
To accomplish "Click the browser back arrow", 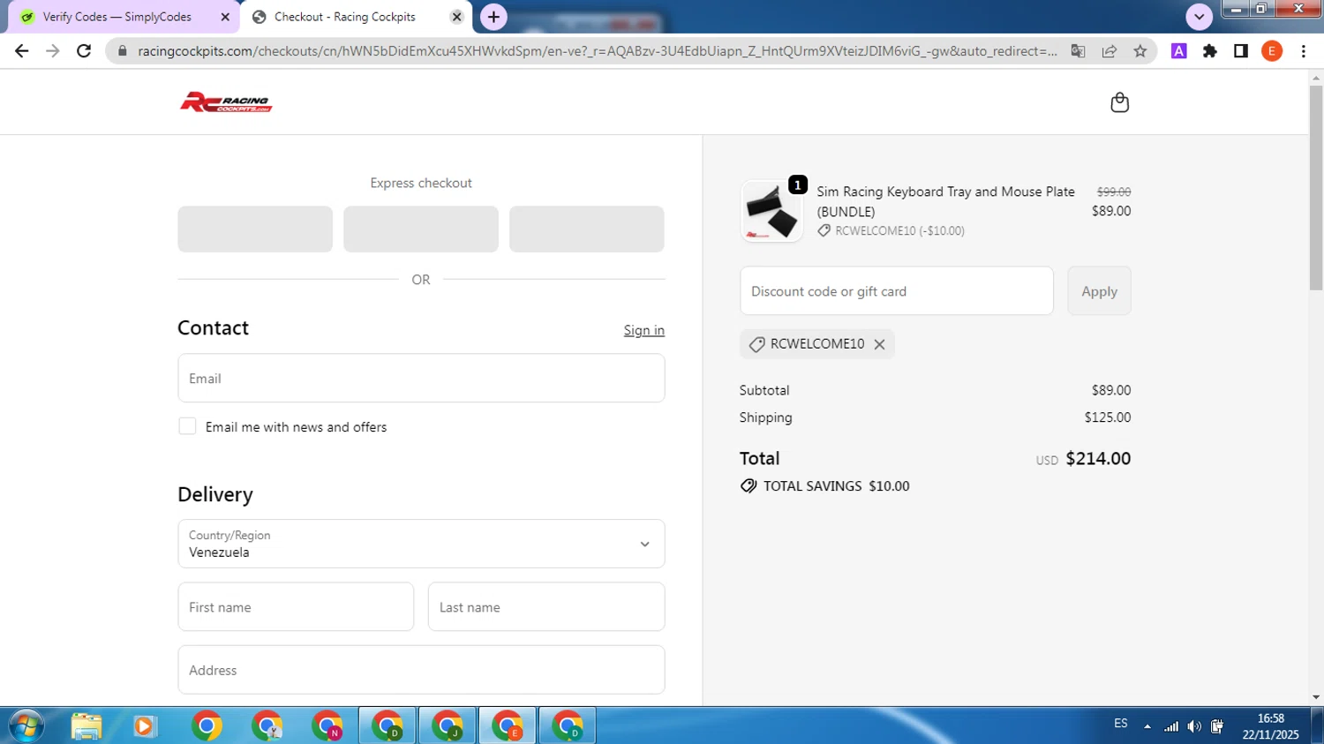I will click(x=21, y=51).
